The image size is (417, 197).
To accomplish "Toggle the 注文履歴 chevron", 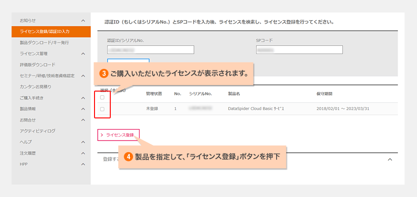I will 83,153.
